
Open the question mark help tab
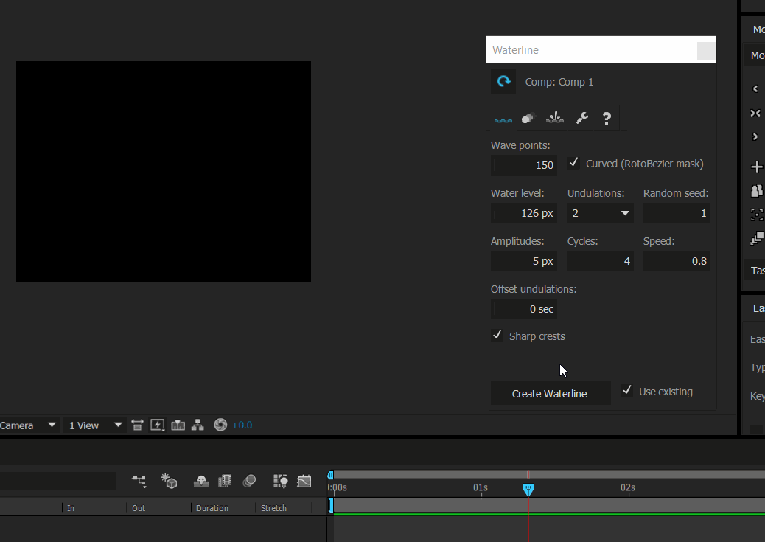point(607,118)
